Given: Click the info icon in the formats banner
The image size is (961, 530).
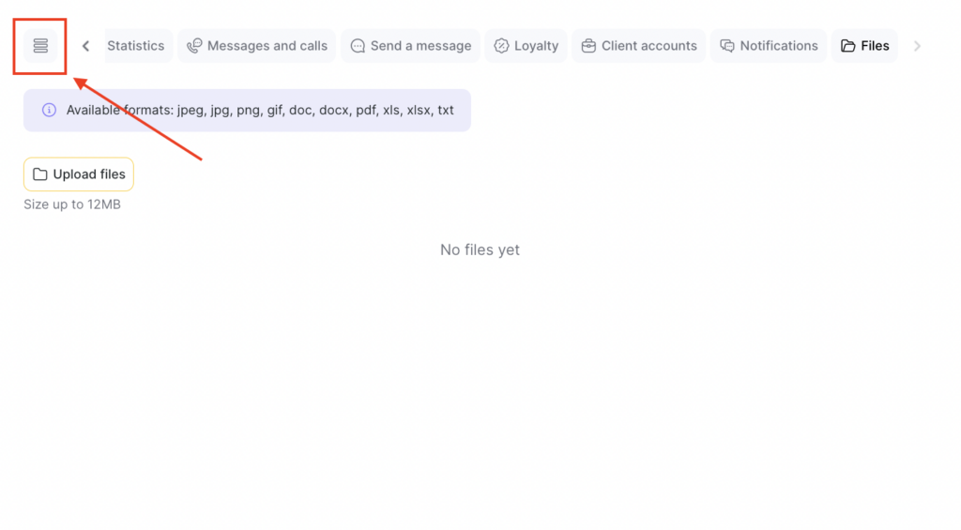Looking at the screenshot, I should pyautogui.click(x=49, y=111).
